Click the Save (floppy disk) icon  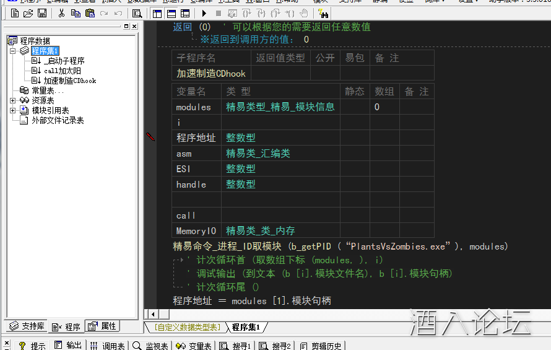(x=41, y=13)
